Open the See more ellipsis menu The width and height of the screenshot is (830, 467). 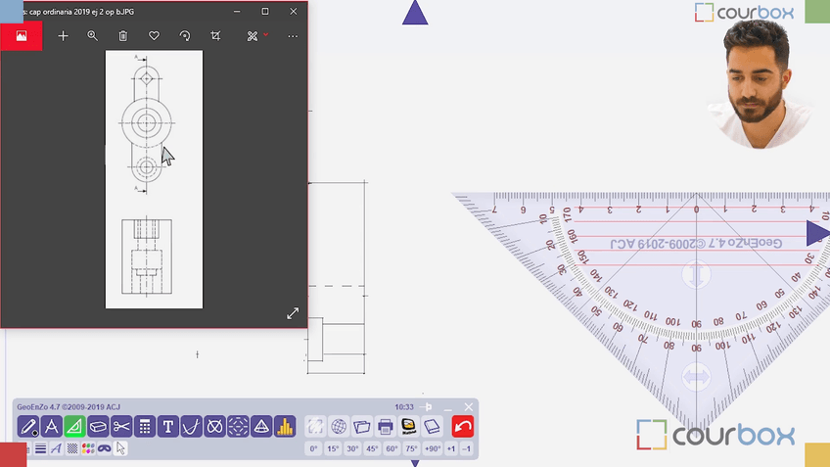pos(293,36)
